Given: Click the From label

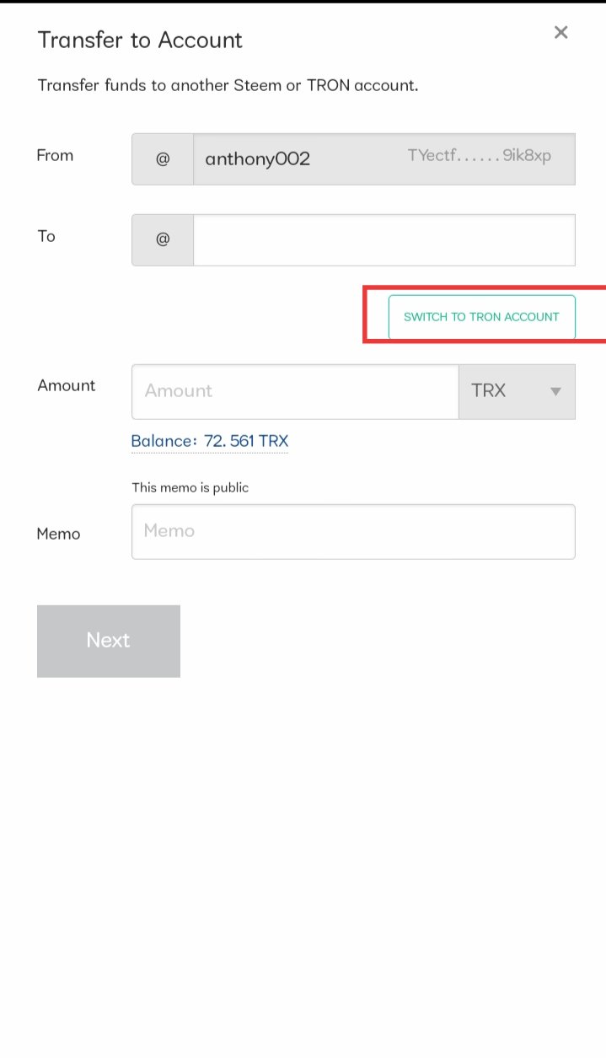Looking at the screenshot, I should 55,155.
